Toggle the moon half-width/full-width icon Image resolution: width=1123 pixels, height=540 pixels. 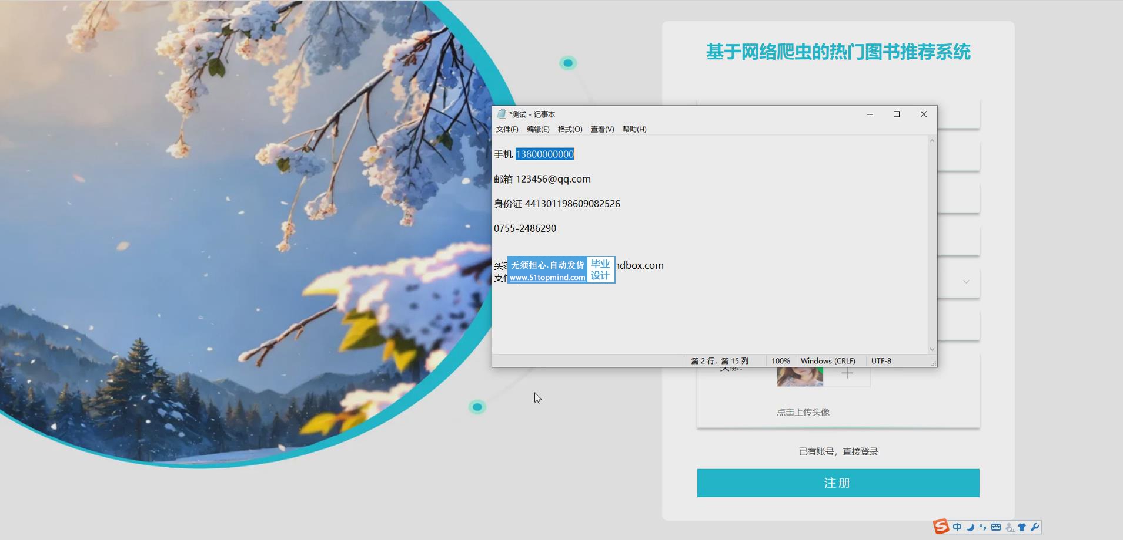[970, 527]
